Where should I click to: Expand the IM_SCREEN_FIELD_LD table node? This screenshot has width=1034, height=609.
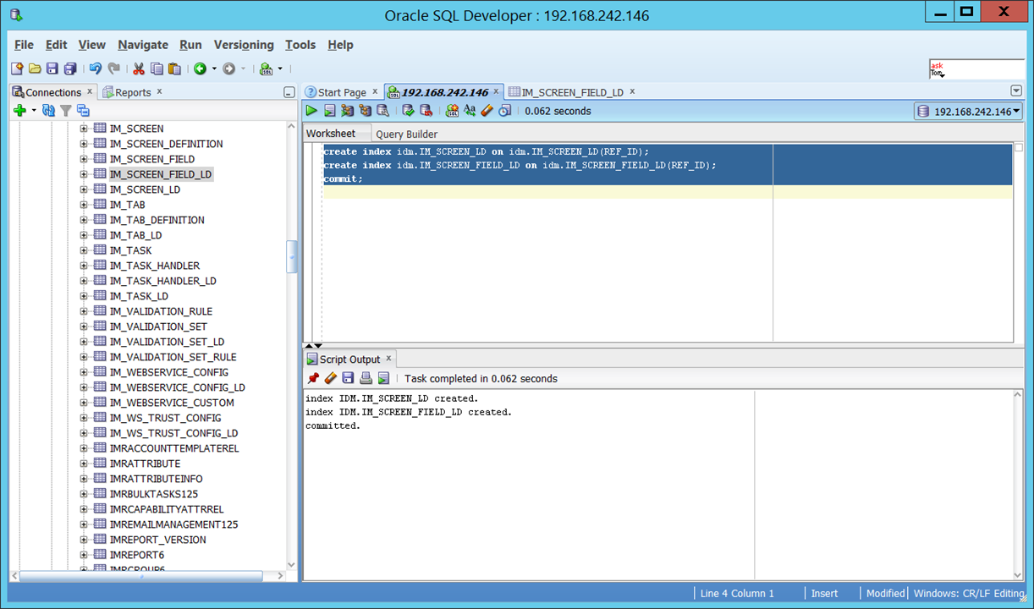click(84, 174)
